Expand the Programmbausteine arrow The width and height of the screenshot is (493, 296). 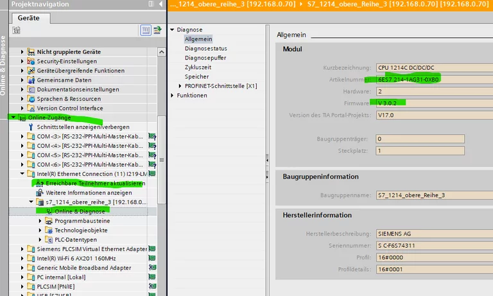pyautogui.click(x=40, y=221)
